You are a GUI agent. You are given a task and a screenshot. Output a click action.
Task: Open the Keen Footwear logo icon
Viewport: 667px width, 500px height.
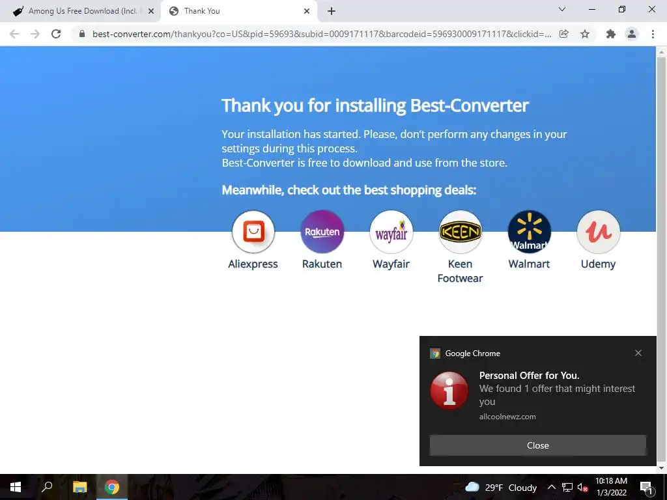[461, 232]
